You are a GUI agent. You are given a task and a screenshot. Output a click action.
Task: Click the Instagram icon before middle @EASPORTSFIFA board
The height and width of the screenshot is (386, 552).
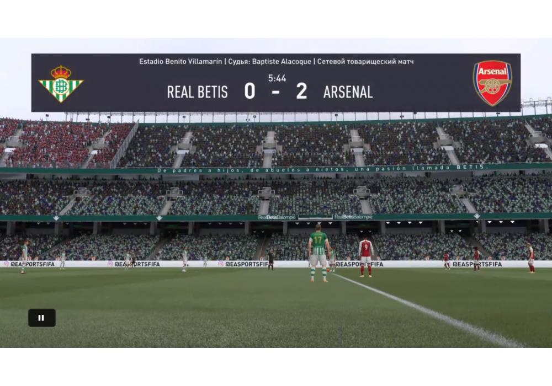pyautogui.click(x=221, y=264)
